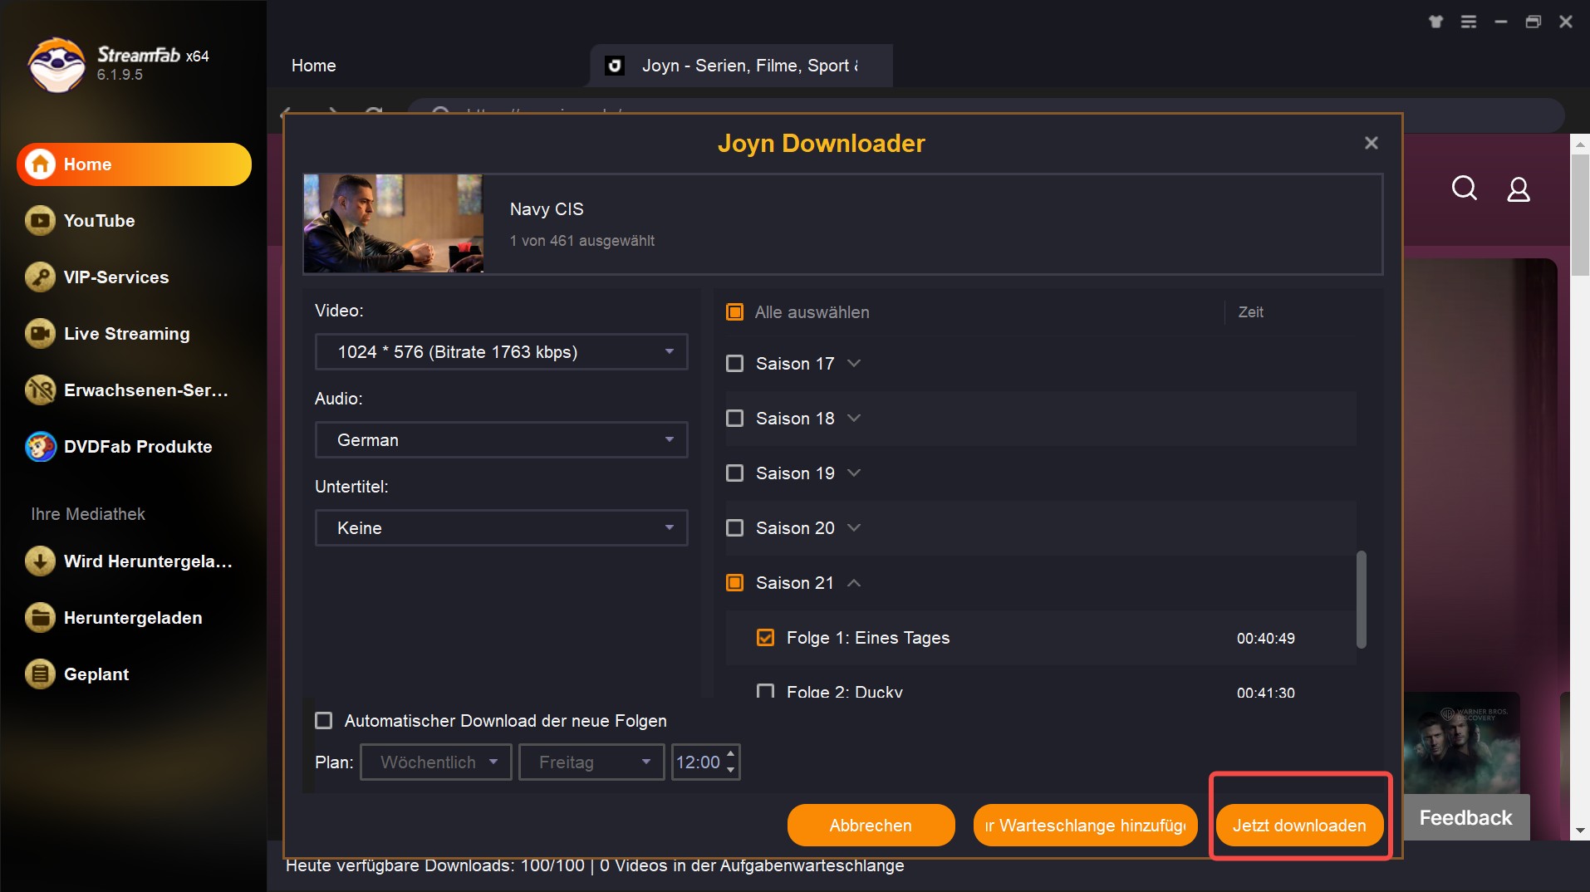Check the Saison 19 checkbox

click(735, 473)
